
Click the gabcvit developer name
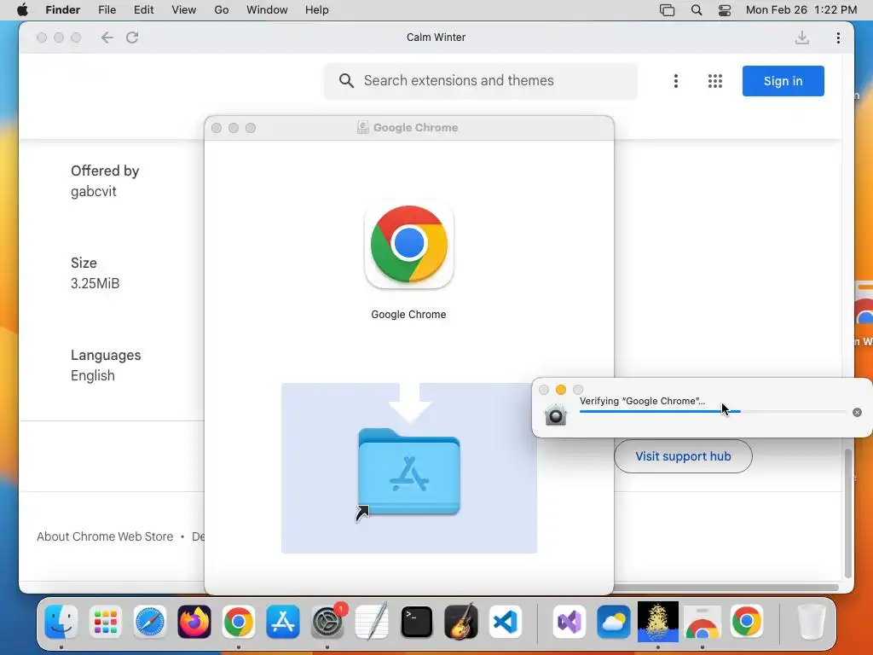[94, 191]
